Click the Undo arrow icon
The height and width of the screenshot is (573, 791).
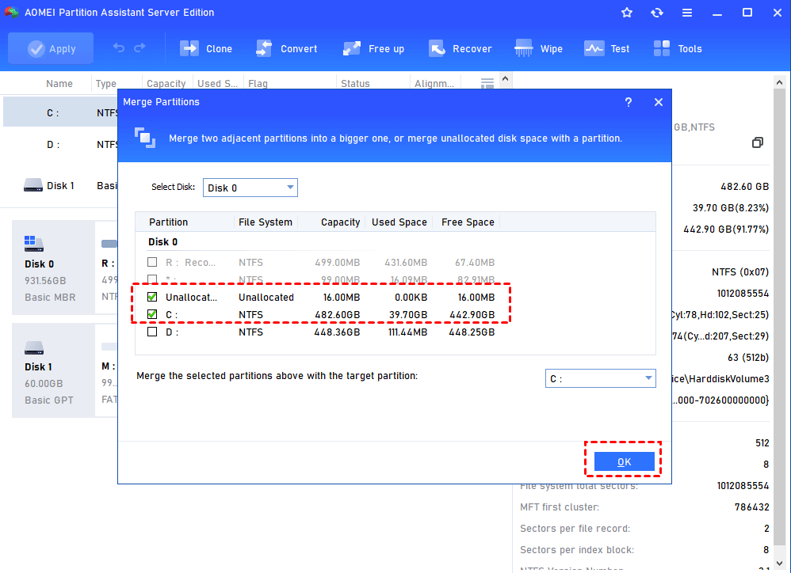tap(119, 47)
